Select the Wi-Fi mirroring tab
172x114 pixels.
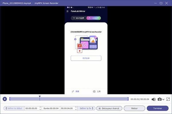[79, 18]
